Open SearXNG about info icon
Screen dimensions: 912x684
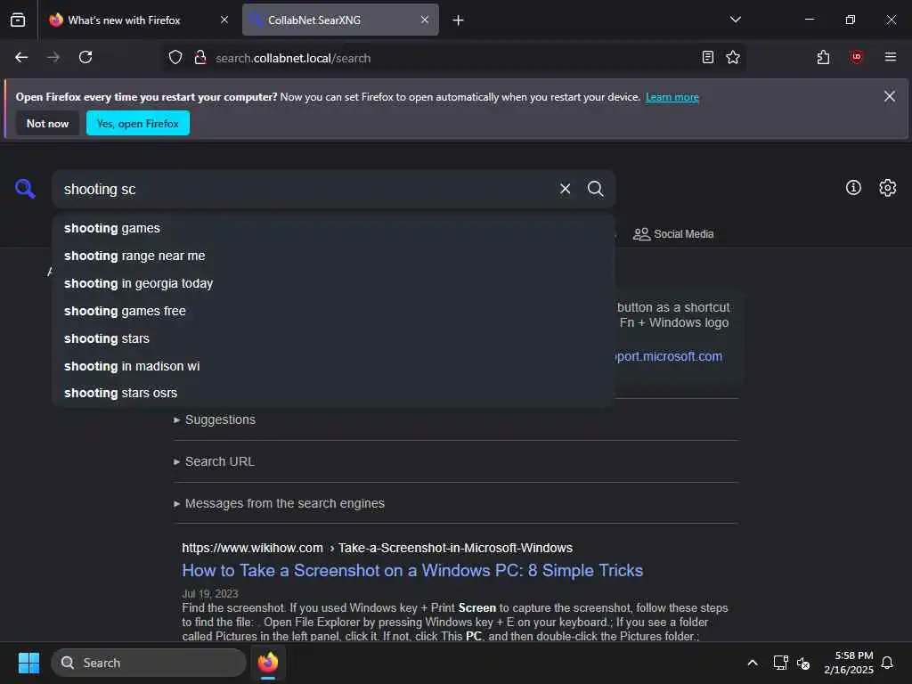click(853, 187)
